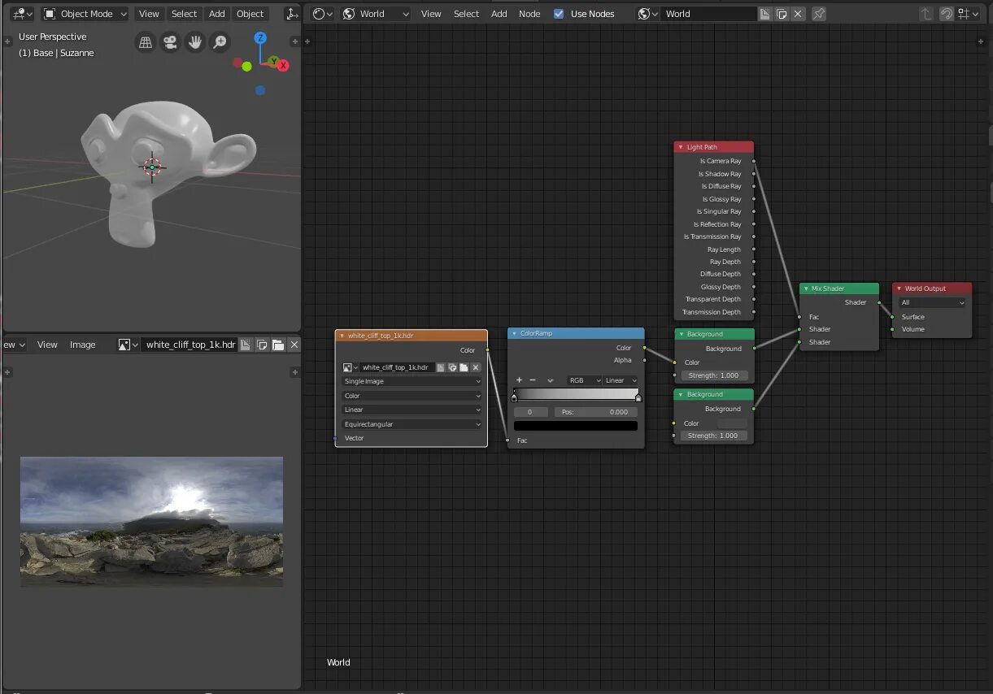Viewport: 993px width, 694px height.
Task: Click X to unlink image in hdr texture node
Action: (476, 367)
